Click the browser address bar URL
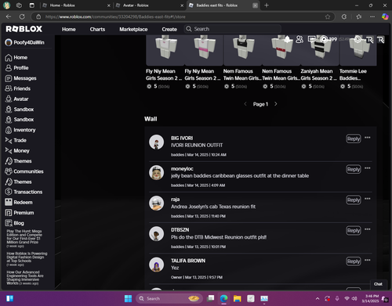 click(115, 16)
